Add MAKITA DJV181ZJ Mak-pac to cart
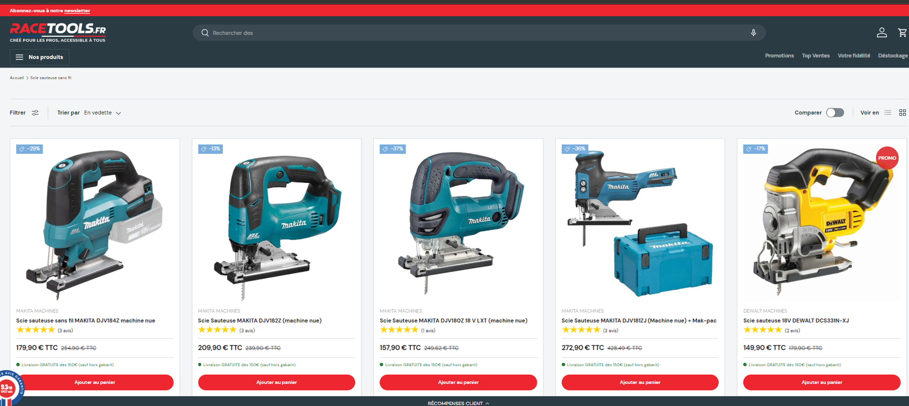The width and height of the screenshot is (909, 406). [640, 382]
